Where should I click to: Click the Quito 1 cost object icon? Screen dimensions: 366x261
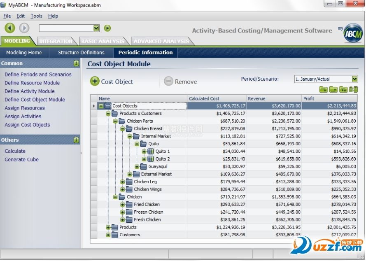pos(151,151)
